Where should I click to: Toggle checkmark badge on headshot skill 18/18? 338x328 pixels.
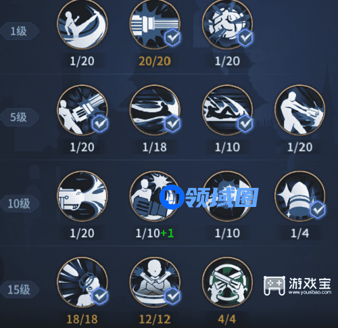[x=100, y=296]
